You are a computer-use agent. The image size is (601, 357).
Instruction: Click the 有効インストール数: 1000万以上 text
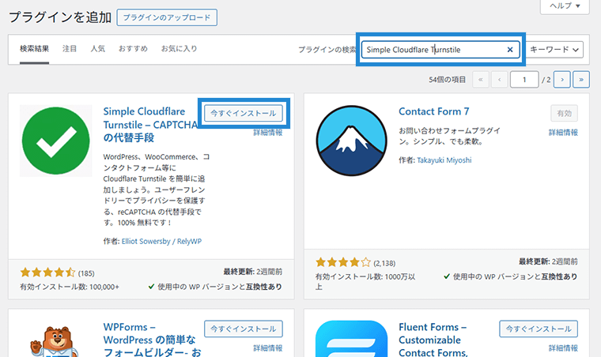(x=365, y=282)
